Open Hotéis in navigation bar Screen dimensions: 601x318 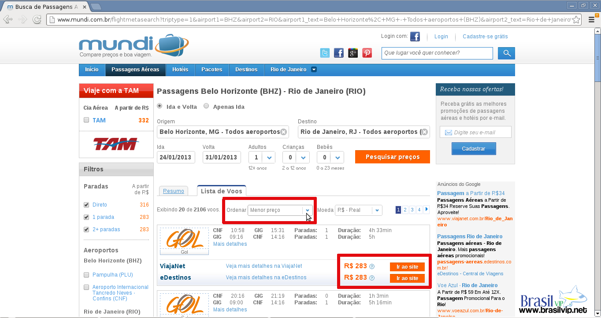[x=180, y=70]
